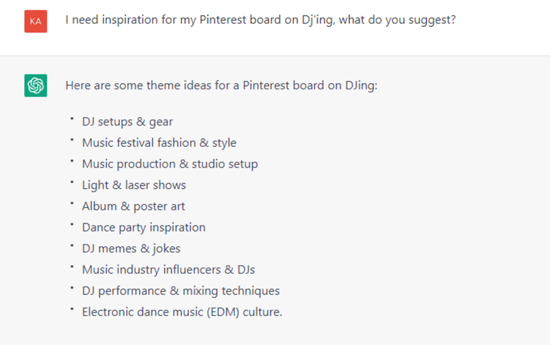Click the bullet before 'Album & poster art'

[x=71, y=203]
